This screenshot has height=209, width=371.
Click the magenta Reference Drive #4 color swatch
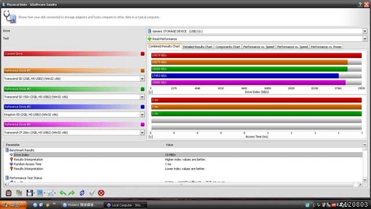143,124
